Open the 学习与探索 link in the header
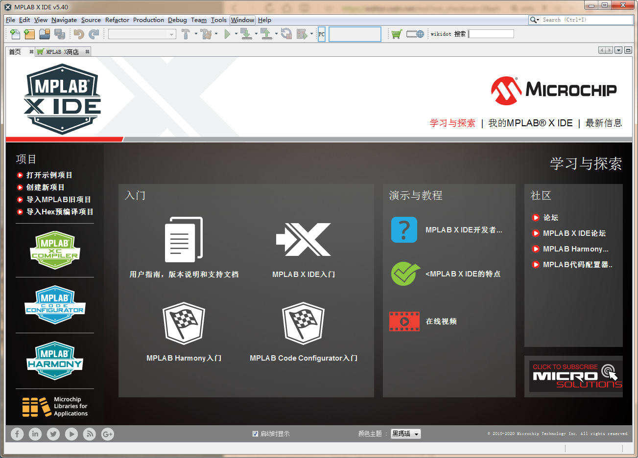Screen dimensions: 638x458 [x=452, y=123]
